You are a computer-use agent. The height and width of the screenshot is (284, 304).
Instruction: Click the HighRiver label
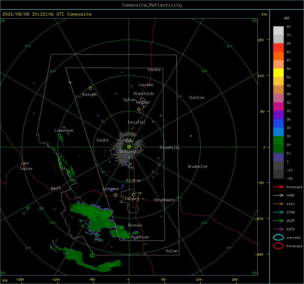[x=140, y=237]
